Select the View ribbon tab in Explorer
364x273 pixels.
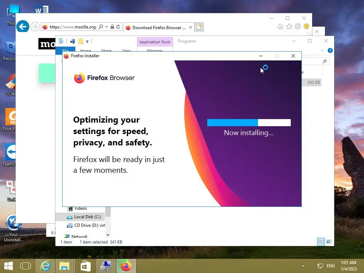point(126,50)
